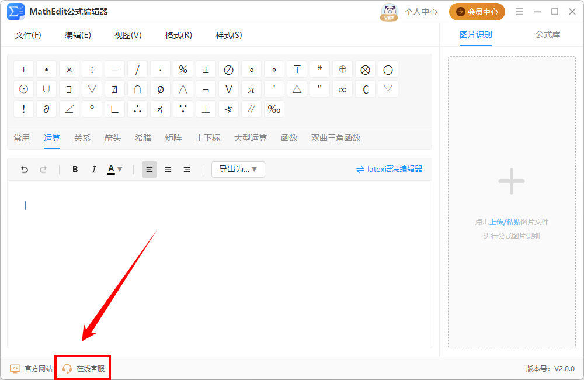Screen dimensions: 584x380
Task: Insert the minus-plus ∓ symbol
Action: point(297,70)
